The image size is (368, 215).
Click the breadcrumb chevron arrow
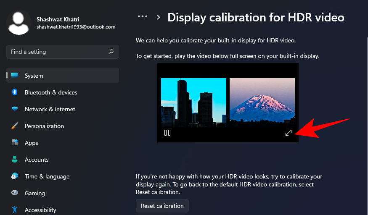point(159,17)
